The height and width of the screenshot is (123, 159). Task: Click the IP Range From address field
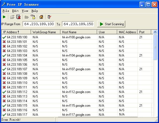39,24
